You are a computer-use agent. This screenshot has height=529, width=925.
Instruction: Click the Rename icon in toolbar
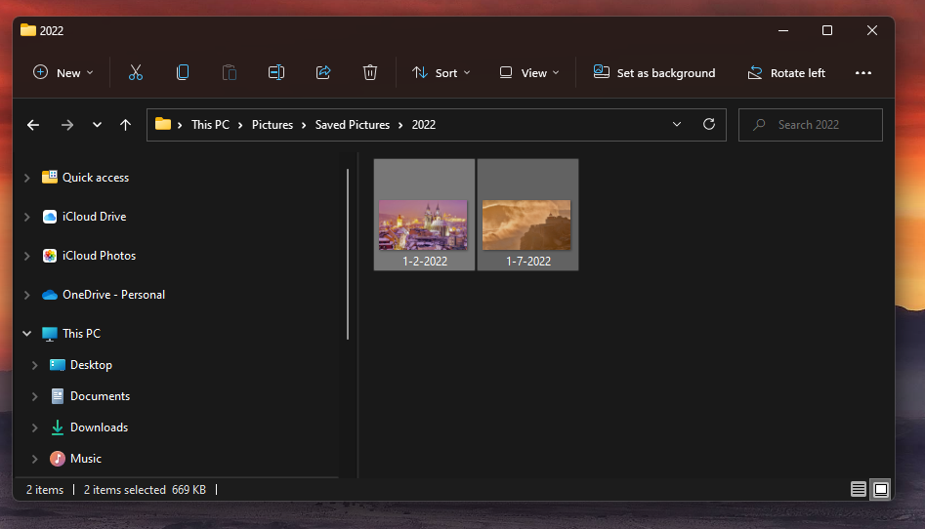(x=276, y=72)
